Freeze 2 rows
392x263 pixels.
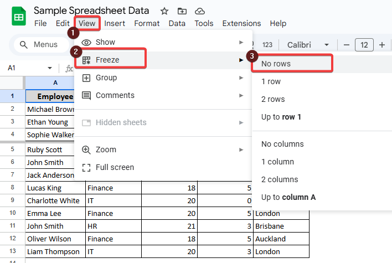pyautogui.click(x=273, y=99)
